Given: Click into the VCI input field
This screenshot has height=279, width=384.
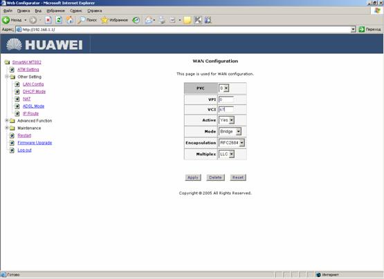Looking at the screenshot, I should tap(226, 110).
